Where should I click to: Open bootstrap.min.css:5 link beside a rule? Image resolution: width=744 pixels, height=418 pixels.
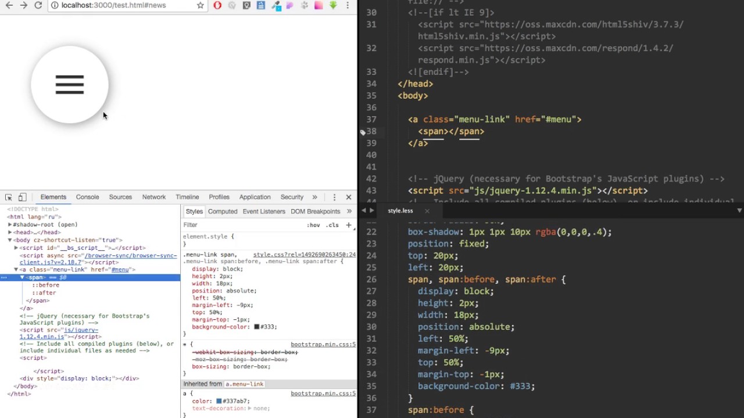[x=323, y=394]
